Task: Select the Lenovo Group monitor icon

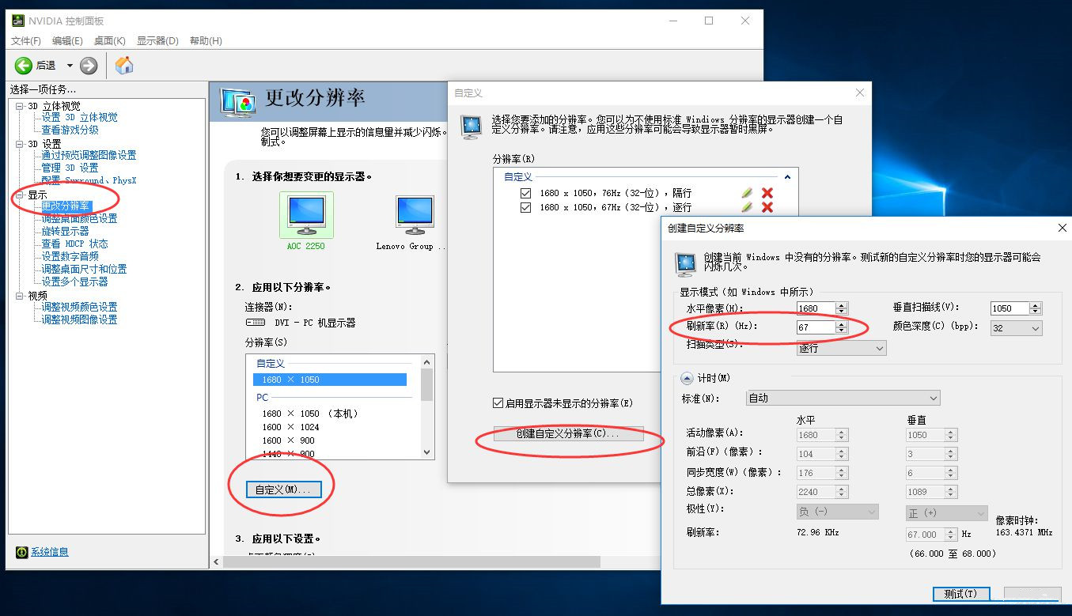Action: (415, 214)
